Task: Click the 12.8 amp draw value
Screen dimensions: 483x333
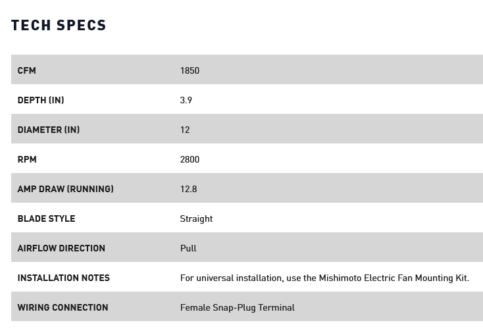Action: click(x=188, y=189)
